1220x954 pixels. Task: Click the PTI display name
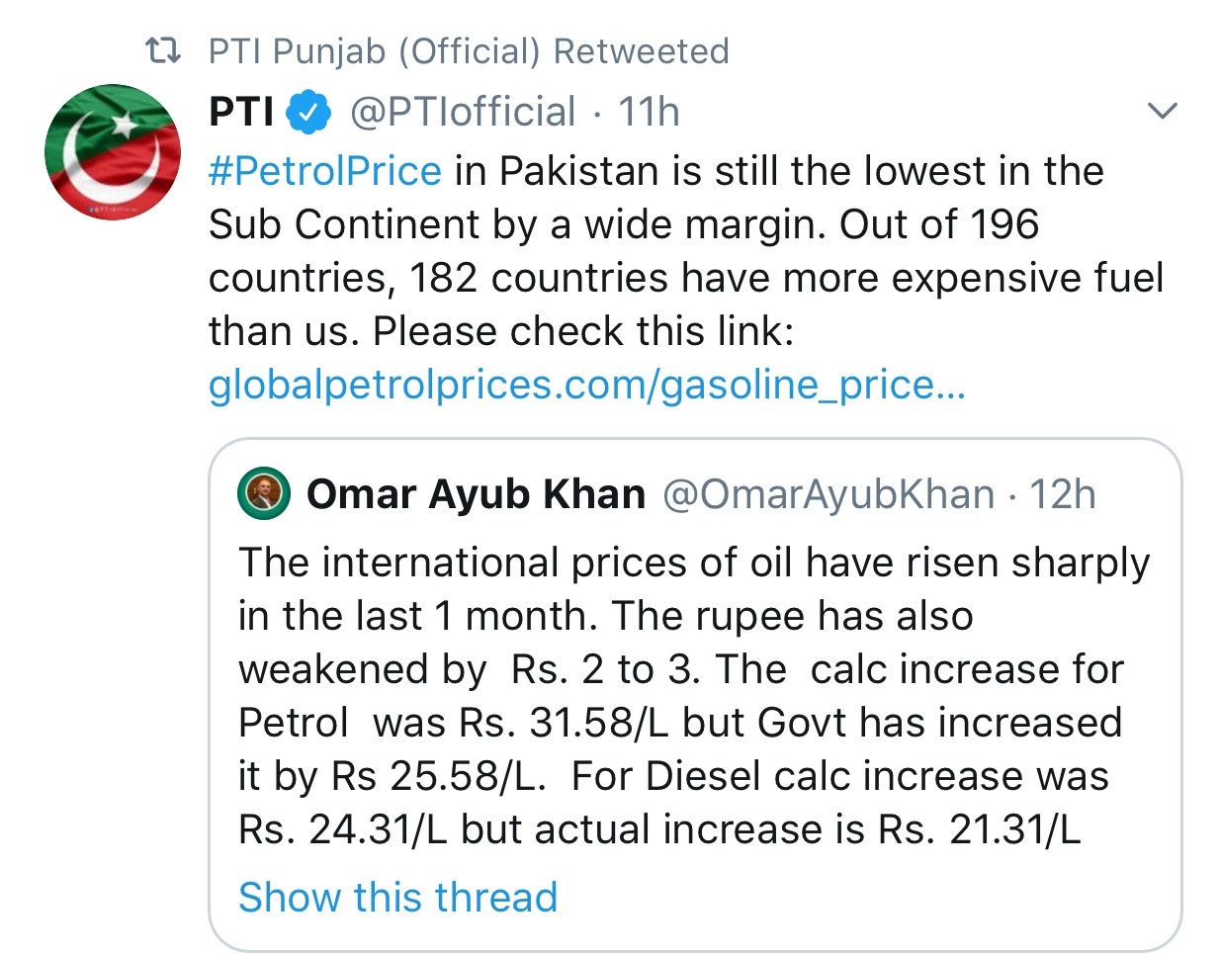click(x=241, y=113)
